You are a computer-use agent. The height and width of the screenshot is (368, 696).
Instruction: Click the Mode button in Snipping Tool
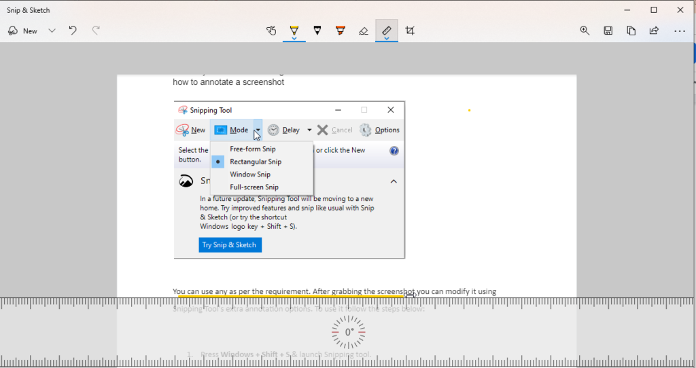[x=232, y=130]
